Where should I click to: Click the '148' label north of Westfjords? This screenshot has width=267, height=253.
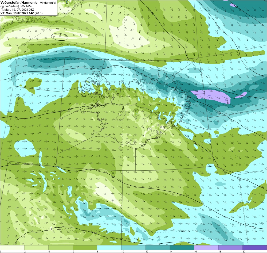click(91, 68)
